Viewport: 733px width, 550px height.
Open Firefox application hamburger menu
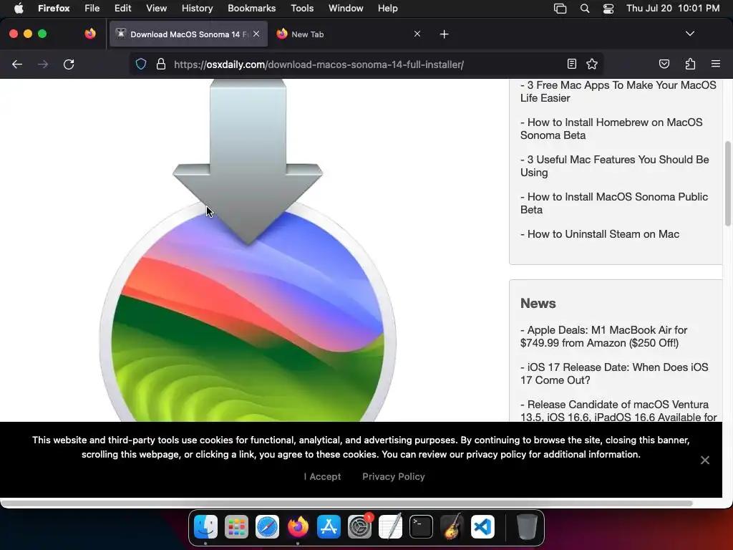click(x=715, y=64)
